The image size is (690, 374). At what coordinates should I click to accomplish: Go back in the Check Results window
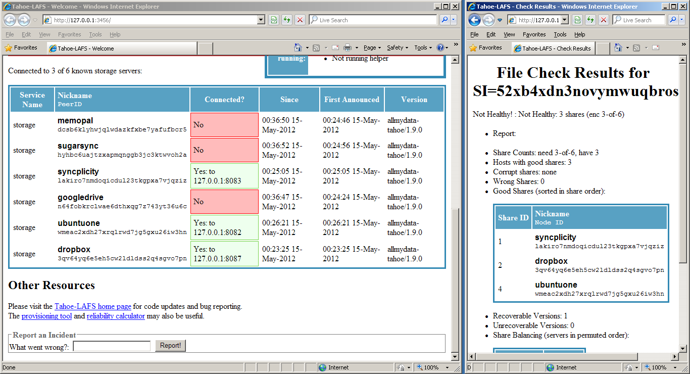click(474, 20)
